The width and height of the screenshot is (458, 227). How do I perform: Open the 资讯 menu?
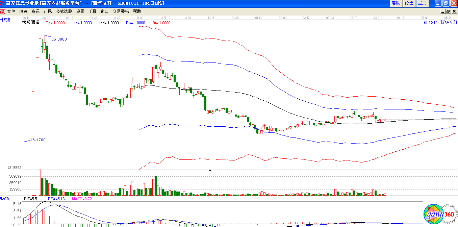click(x=35, y=11)
